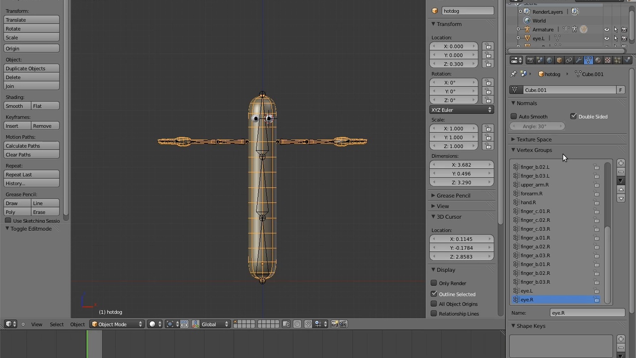Open the Particles properties tab
The height and width of the screenshot is (358, 636).
click(x=617, y=60)
